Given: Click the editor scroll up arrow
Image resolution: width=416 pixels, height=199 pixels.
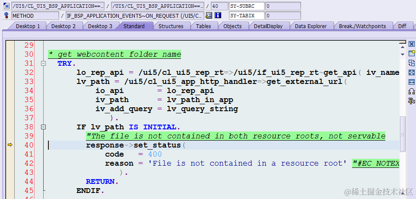Looking at the screenshot, I should point(403,47).
